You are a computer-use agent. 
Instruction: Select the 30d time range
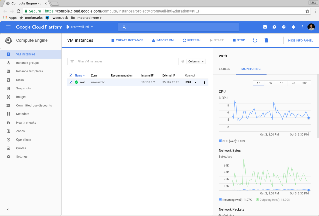(x=305, y=83)
